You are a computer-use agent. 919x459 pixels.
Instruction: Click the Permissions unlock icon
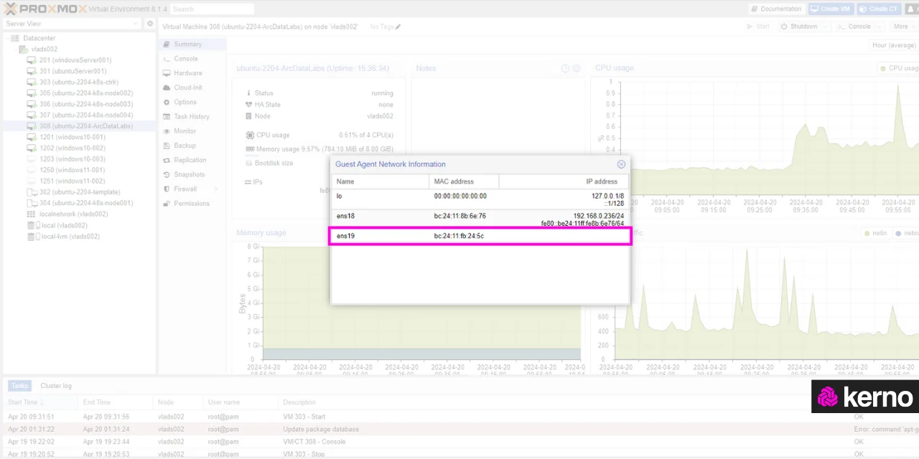coord(167,204)
